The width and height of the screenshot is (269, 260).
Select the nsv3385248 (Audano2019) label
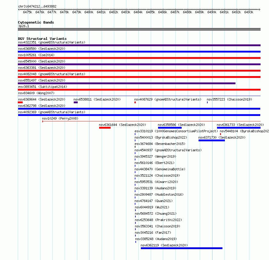point(156,239)
